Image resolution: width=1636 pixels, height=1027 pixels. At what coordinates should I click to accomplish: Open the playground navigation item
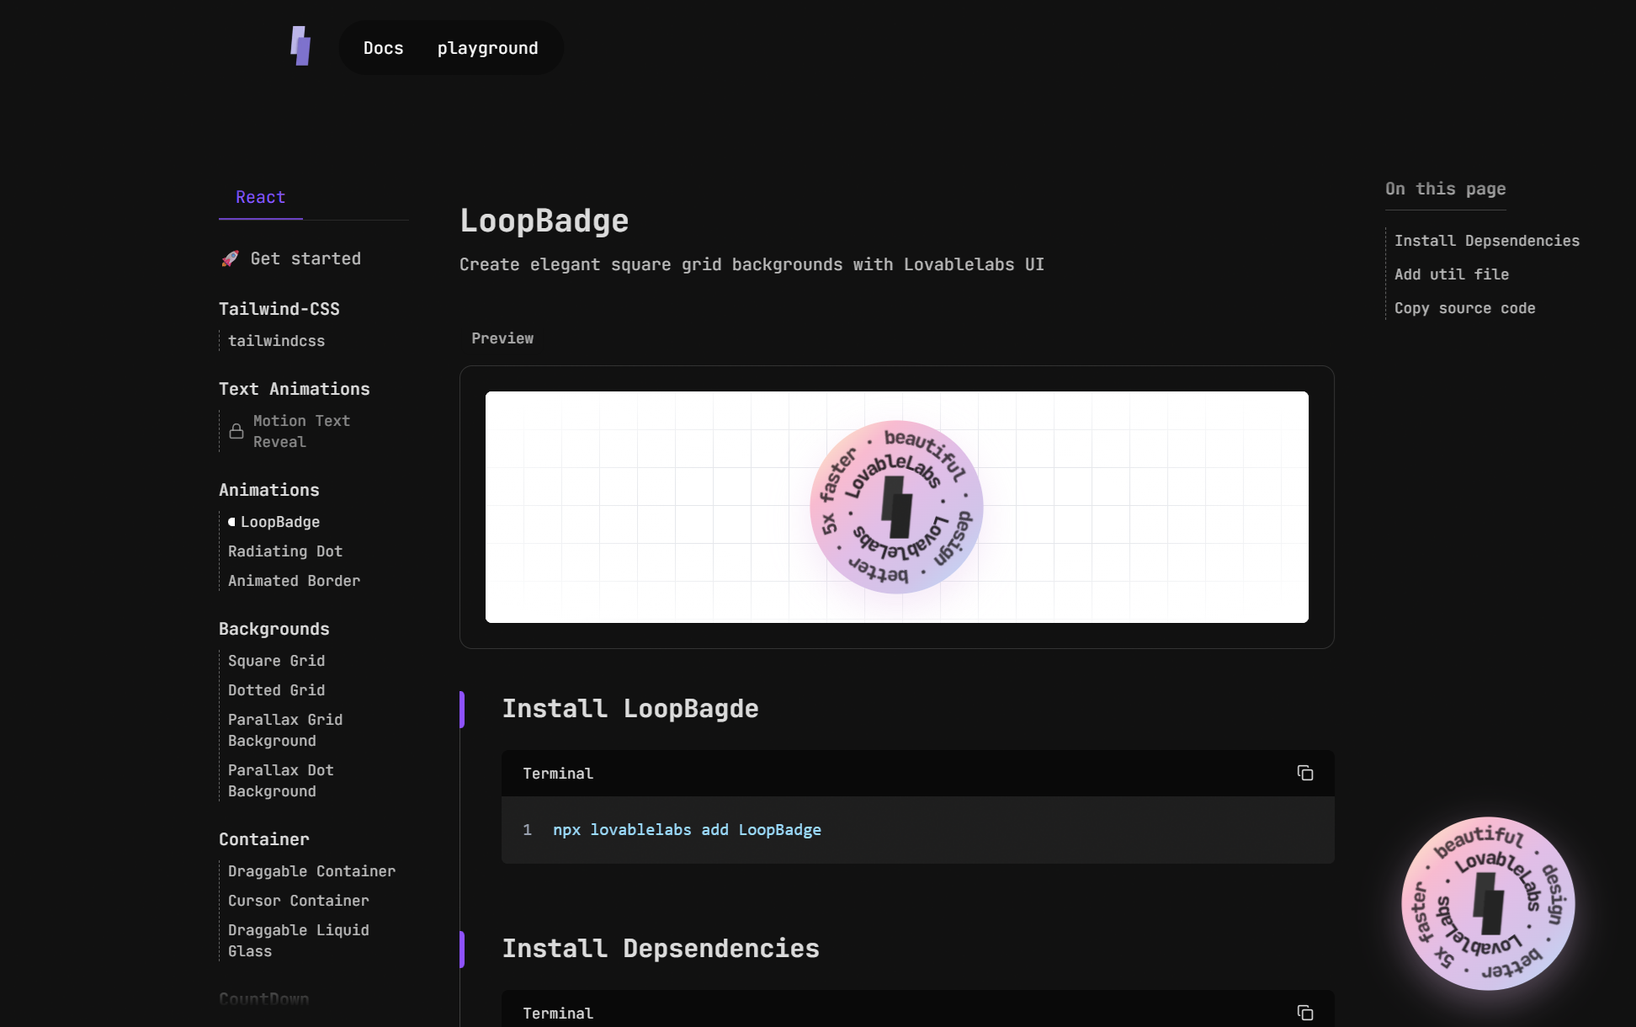(x=487, y=48)
